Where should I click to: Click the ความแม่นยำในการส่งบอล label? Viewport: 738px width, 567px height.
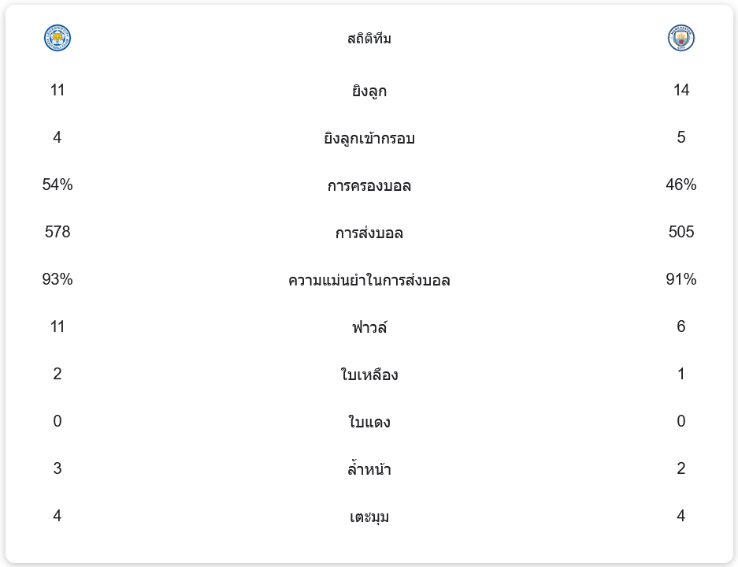coord(369,280)
